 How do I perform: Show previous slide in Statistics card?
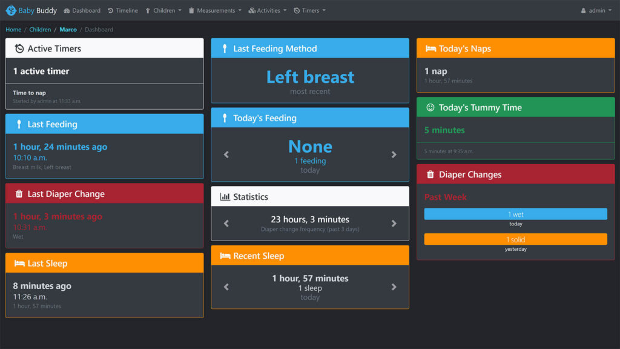point(226,224)
